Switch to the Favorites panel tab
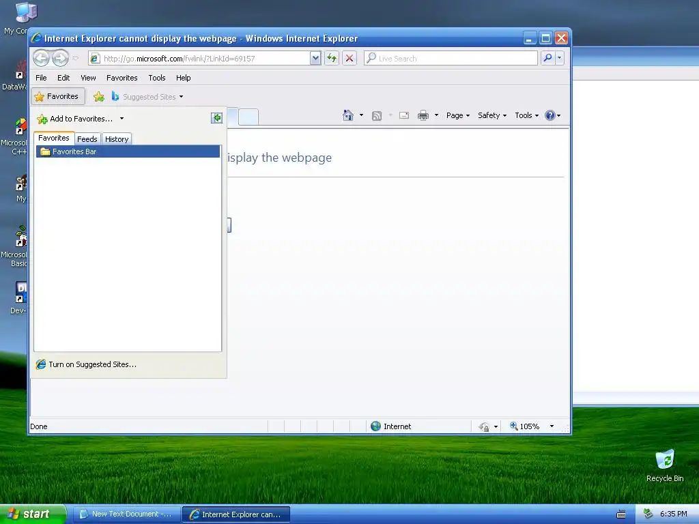This screenshot has width=699, height=524. point(54,138)
